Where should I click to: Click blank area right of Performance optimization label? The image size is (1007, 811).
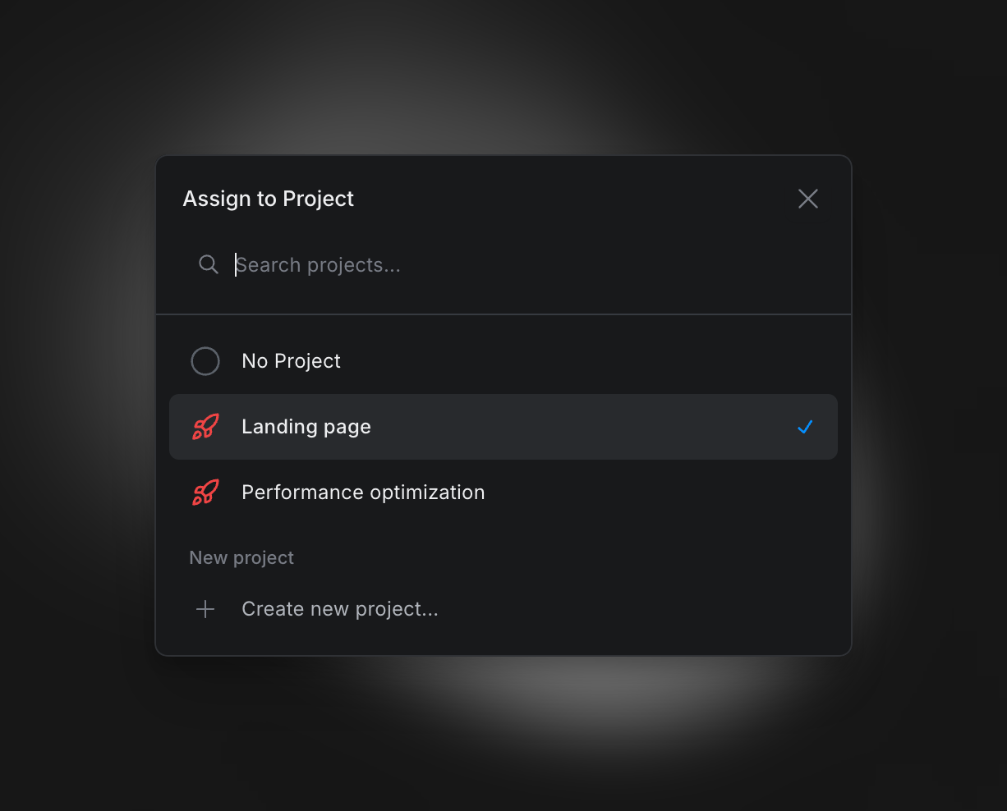[x=657, y=493]
